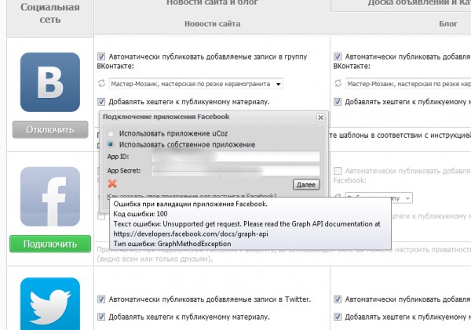Click the Facebook logo icon
471x330 pixels.
click(x=50, y=197)
